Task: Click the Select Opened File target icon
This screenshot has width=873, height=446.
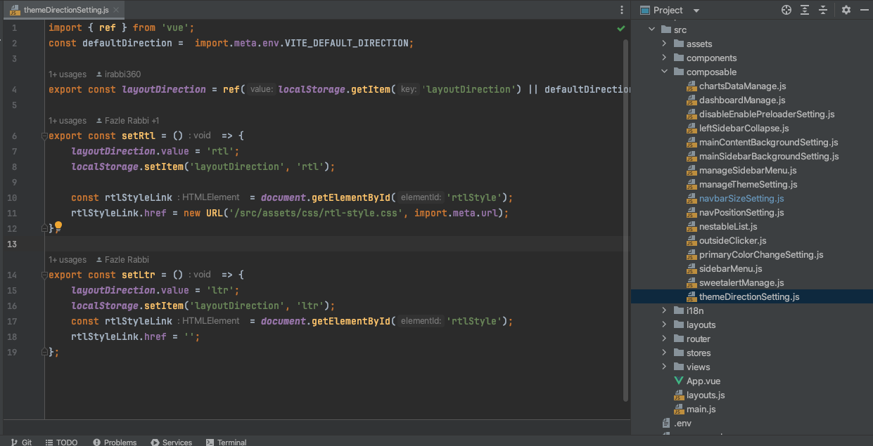Action: 786,10
